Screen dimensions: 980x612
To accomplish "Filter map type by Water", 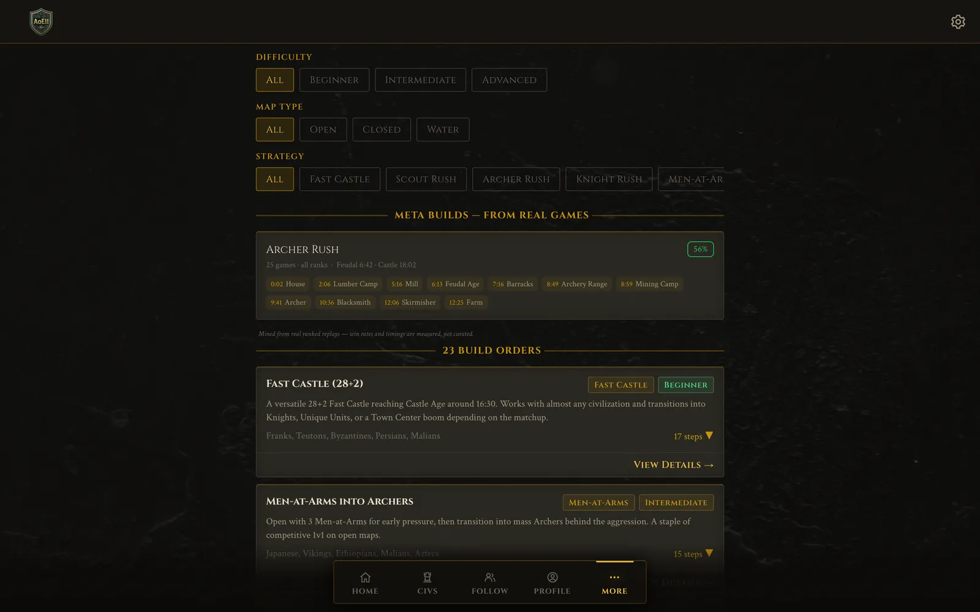I will [443, 130].
